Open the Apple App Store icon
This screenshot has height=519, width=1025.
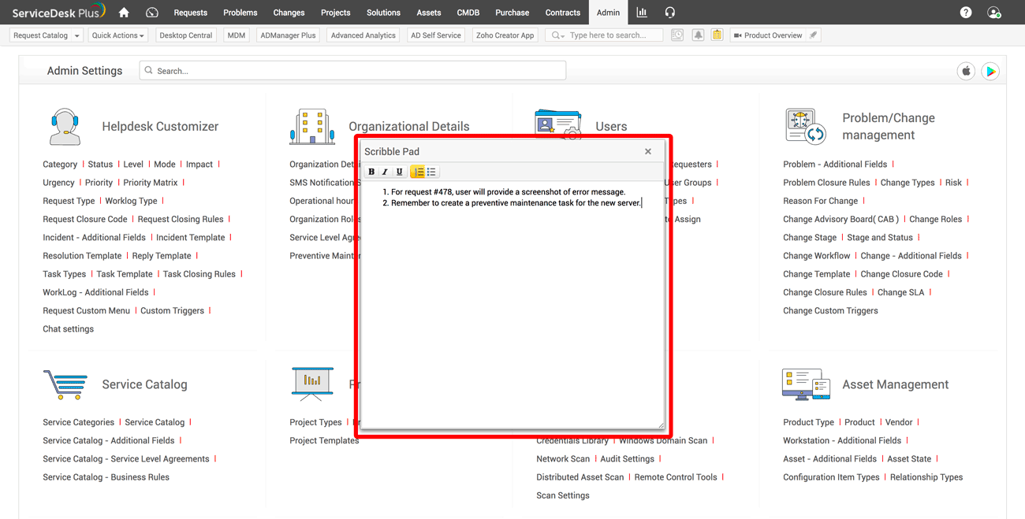(966, 71)
